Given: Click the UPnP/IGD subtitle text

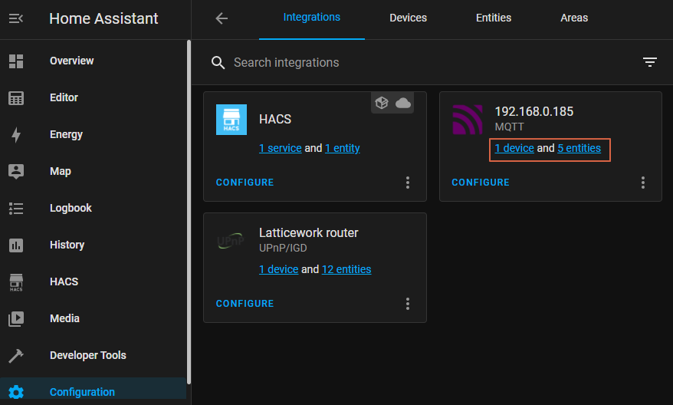Looking at the screenshot, I should (x=283, y=249).
